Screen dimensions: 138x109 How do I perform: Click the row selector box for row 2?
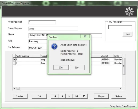[14, 63]
